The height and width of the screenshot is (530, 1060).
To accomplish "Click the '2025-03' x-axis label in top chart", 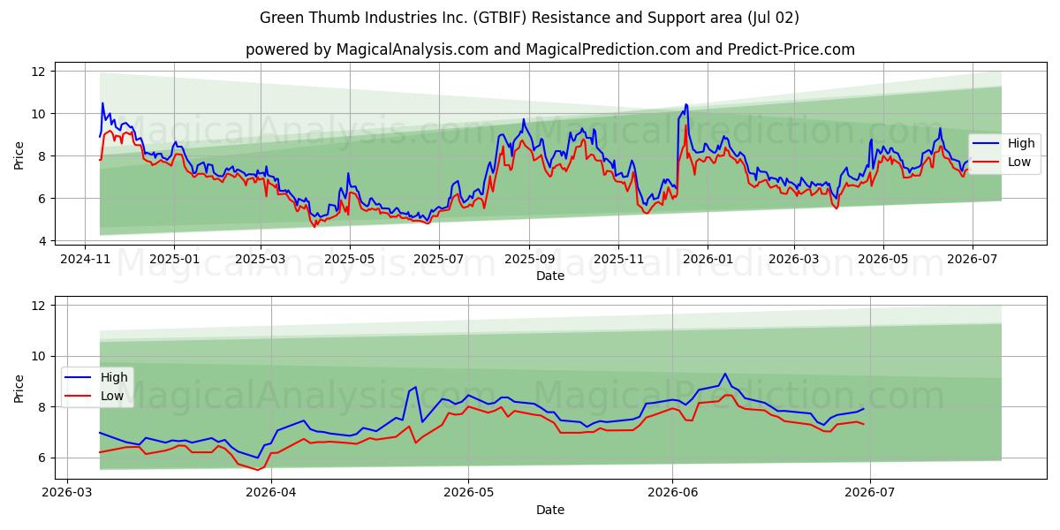I will point(260,260).
